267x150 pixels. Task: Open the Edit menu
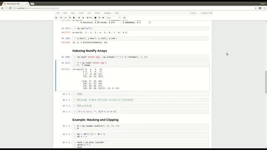point(65,13)
